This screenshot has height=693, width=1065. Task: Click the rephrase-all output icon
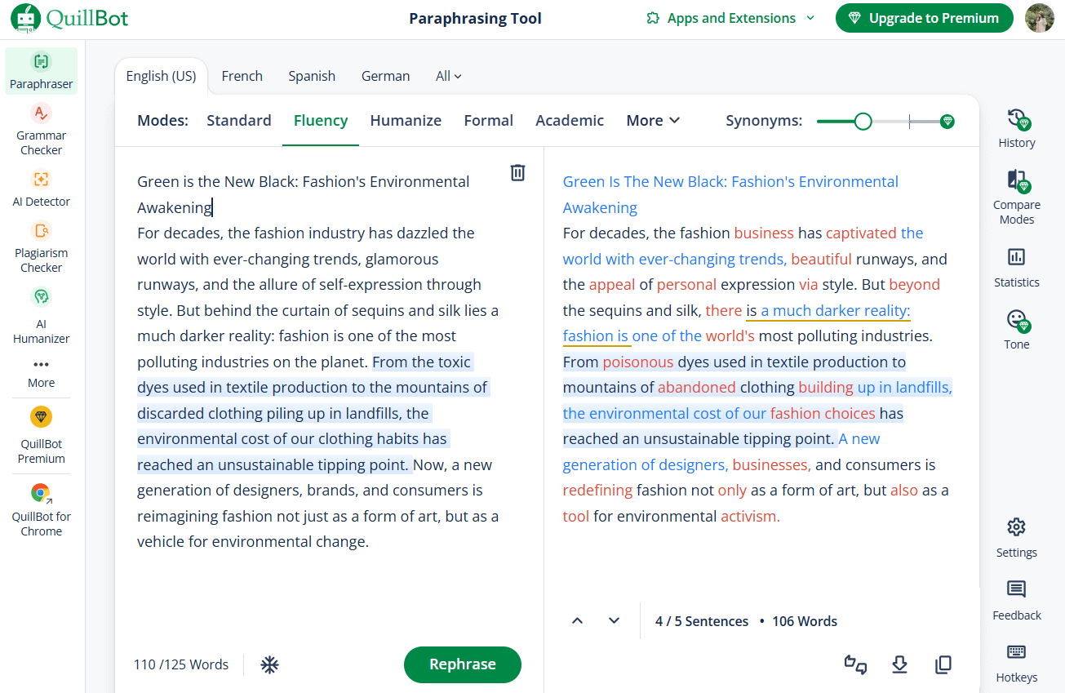pos(855,664)
